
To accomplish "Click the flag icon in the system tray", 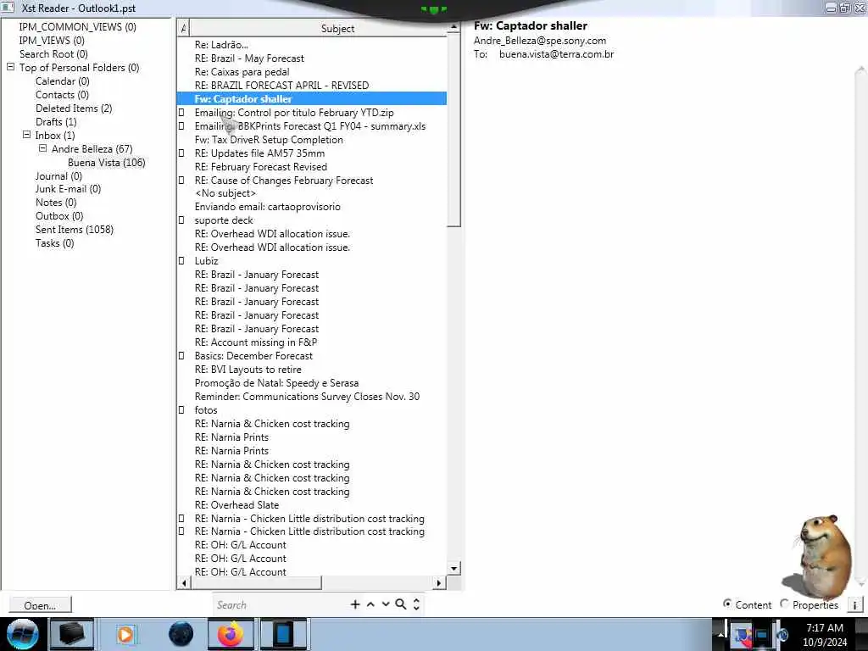I will (742, 634).
